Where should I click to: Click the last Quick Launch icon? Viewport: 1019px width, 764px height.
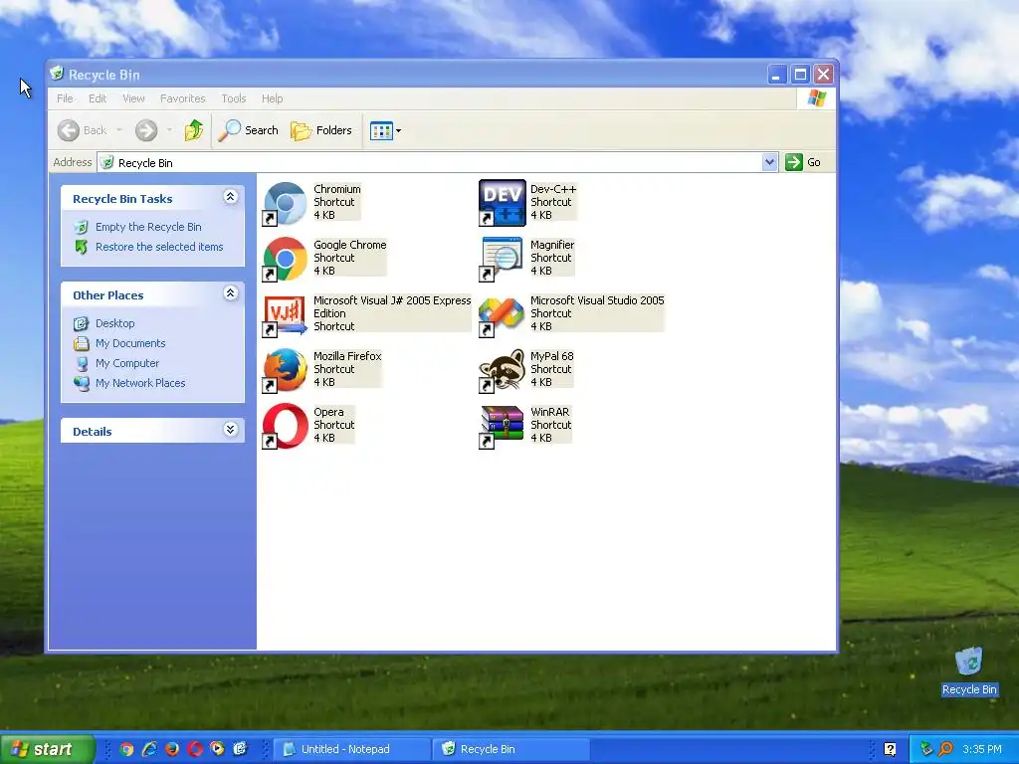[x=240, y=749]
